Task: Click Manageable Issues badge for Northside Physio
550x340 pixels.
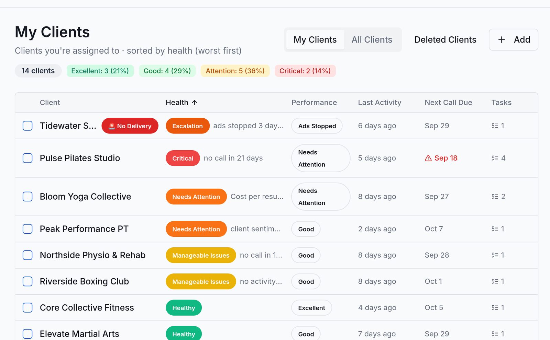Action: (x=201, y=255)
